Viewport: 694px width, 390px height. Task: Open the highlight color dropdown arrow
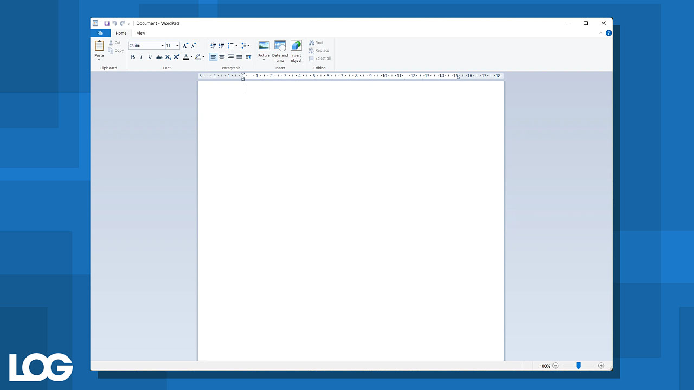pos(203,57)
